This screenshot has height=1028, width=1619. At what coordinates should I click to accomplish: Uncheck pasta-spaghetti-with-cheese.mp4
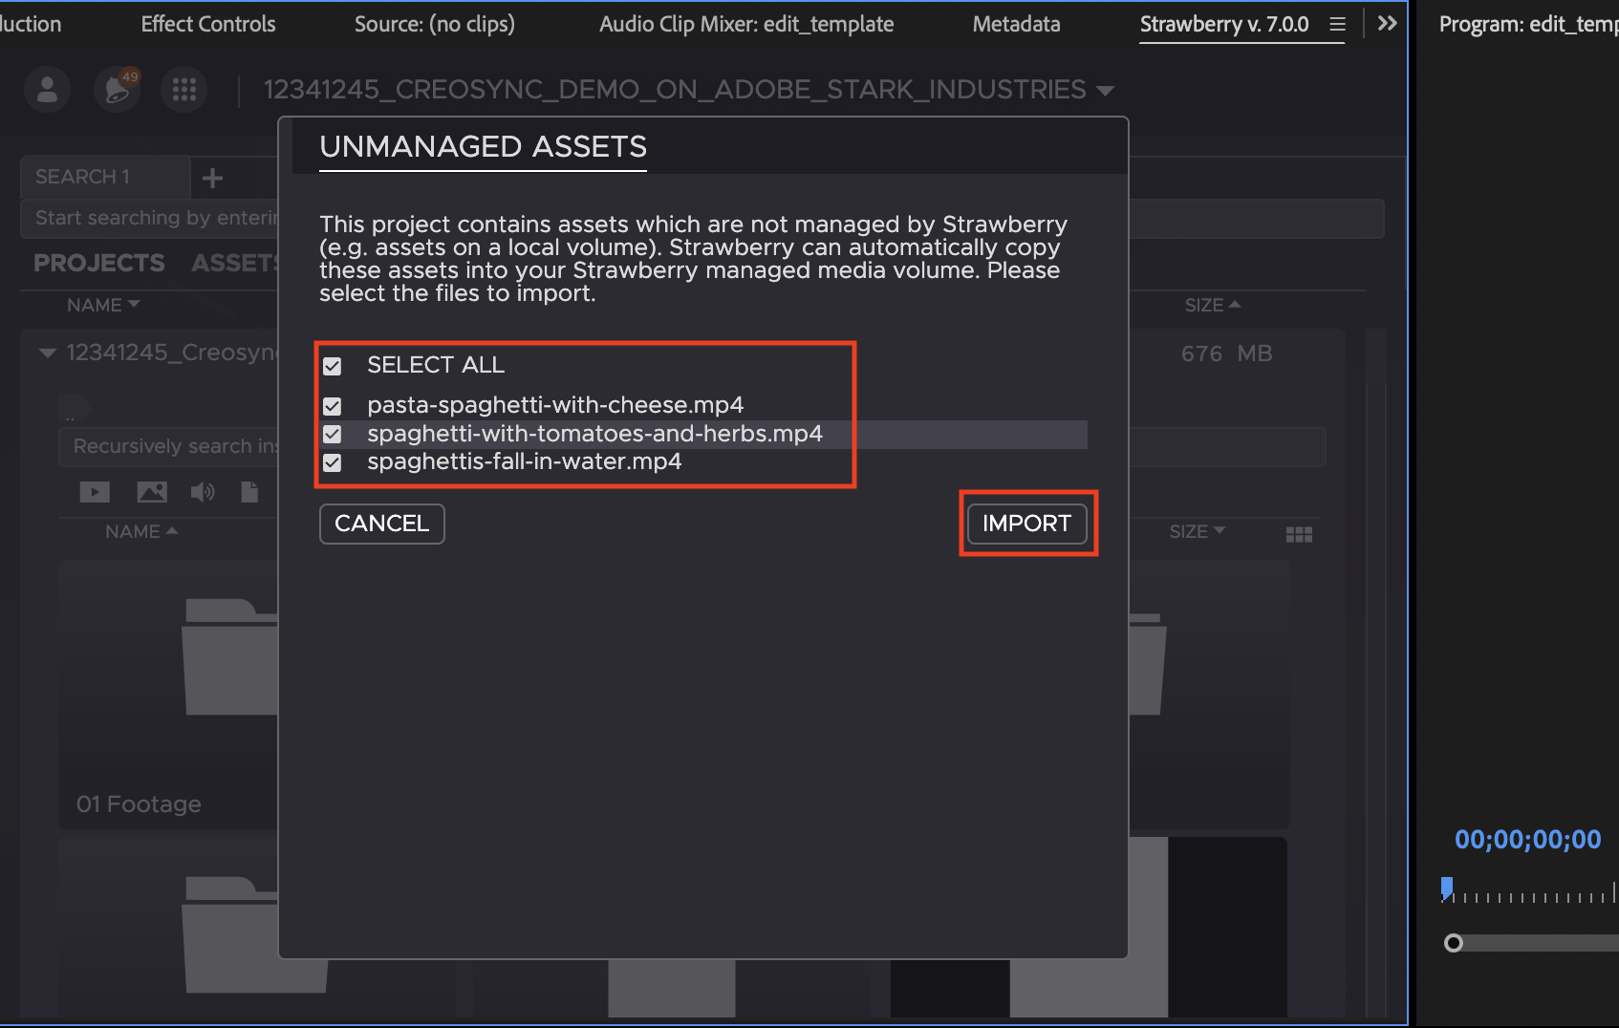click(333, 406)
